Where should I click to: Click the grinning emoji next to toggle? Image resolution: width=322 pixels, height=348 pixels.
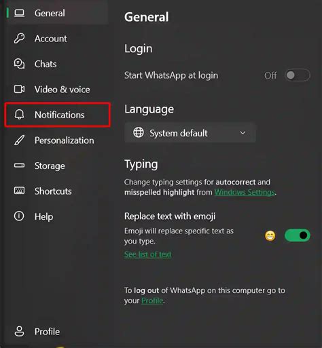(x=270, y=236)
